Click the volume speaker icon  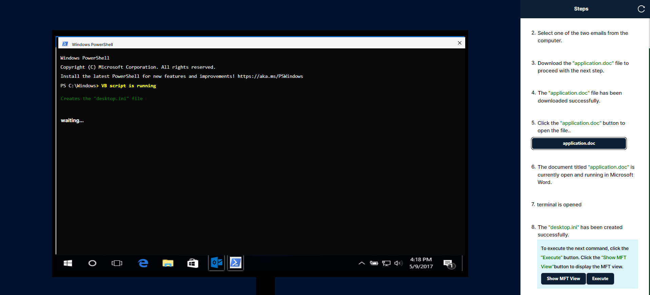(398, 263)
